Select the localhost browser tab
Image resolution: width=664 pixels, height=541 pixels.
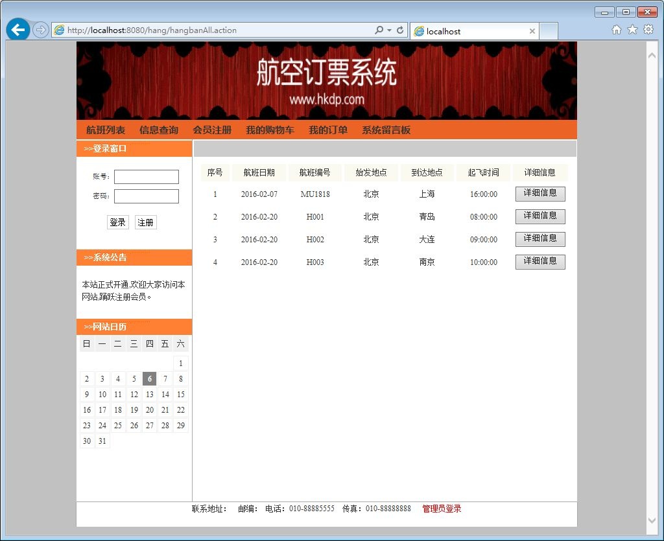click(474, 31)
